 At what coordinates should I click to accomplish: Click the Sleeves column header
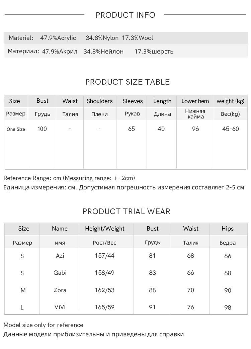[x=133, y=101]
